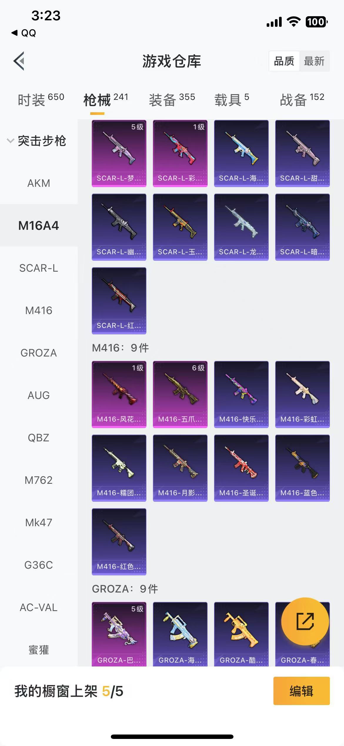Tap the 编辑 button
The width and height of the screenshot is (344, 746).
point(301,691)
